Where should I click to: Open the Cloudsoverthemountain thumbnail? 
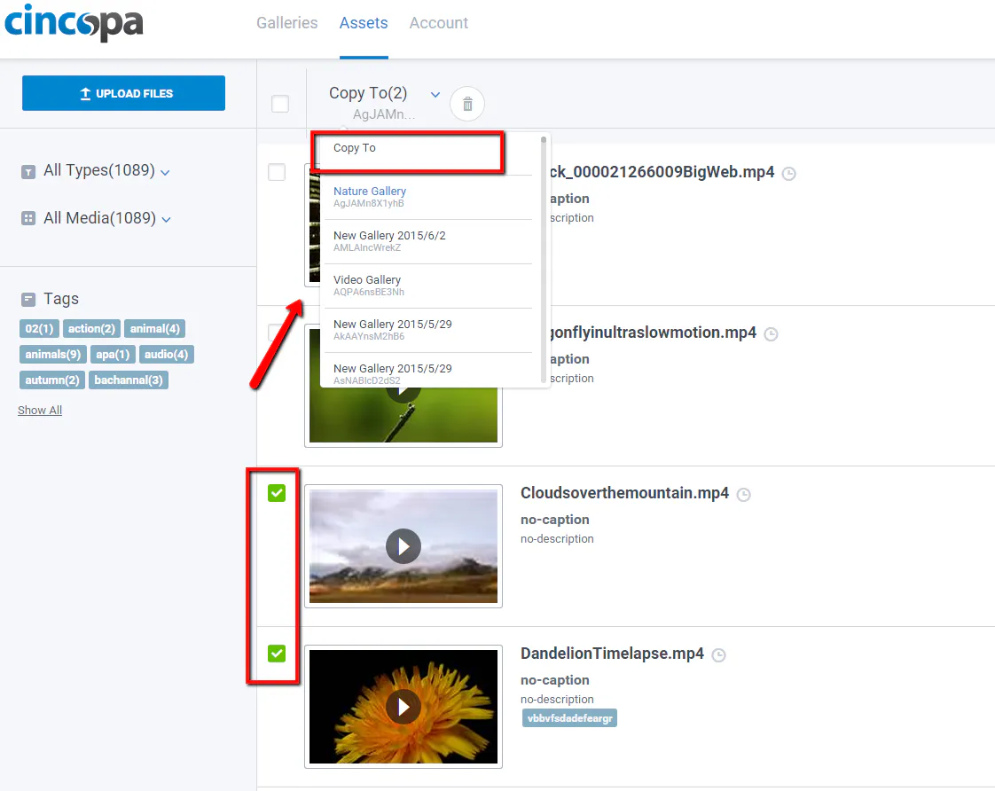click(x=403, y=546)
